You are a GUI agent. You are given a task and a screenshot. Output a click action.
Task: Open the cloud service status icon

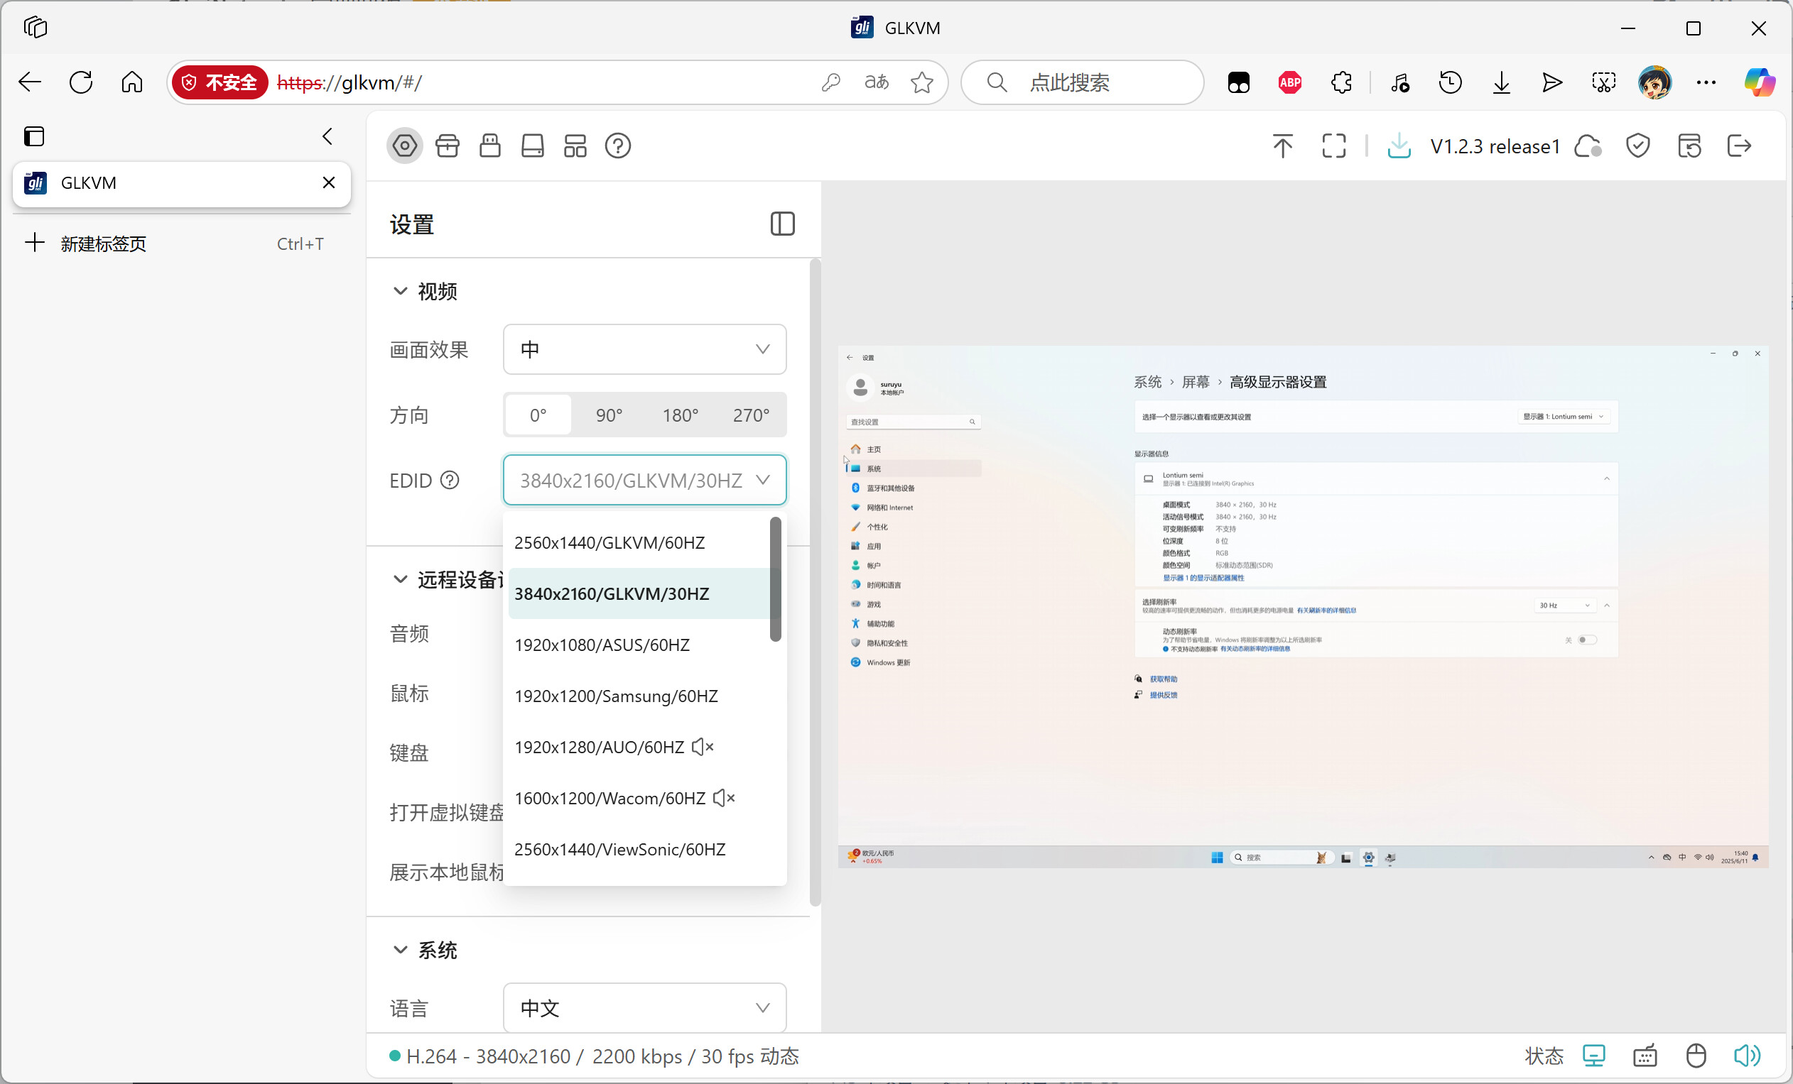1587,146
